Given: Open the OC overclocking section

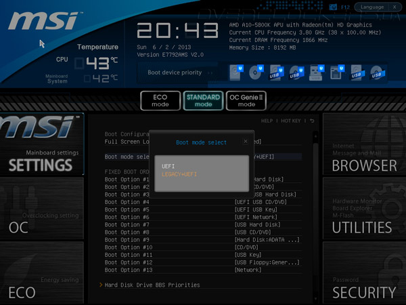Looking at the screenshot, I should point(42,209).
